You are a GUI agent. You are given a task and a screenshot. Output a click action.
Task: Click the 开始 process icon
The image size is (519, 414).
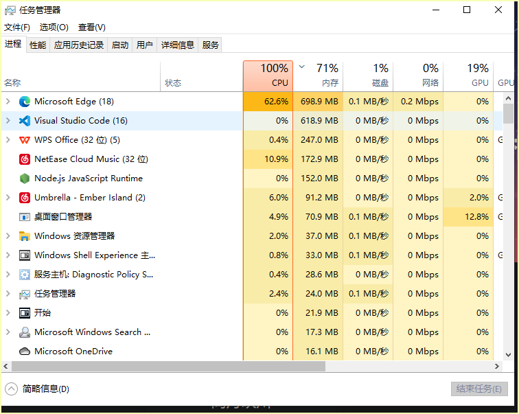[25, 313]
